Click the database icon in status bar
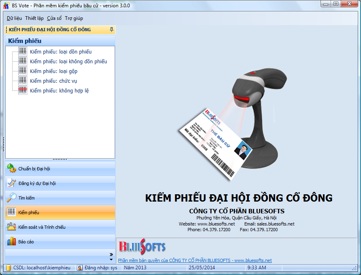This screenshot has height=275, width=361. 9,268
